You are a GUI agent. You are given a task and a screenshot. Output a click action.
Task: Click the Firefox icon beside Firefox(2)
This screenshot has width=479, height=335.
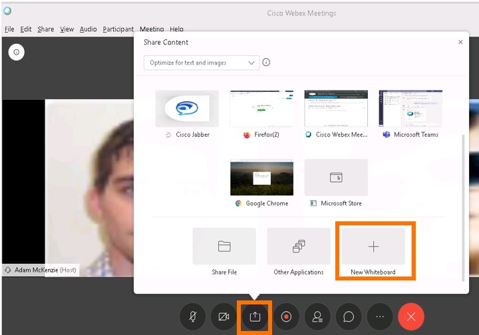(247, 134)
